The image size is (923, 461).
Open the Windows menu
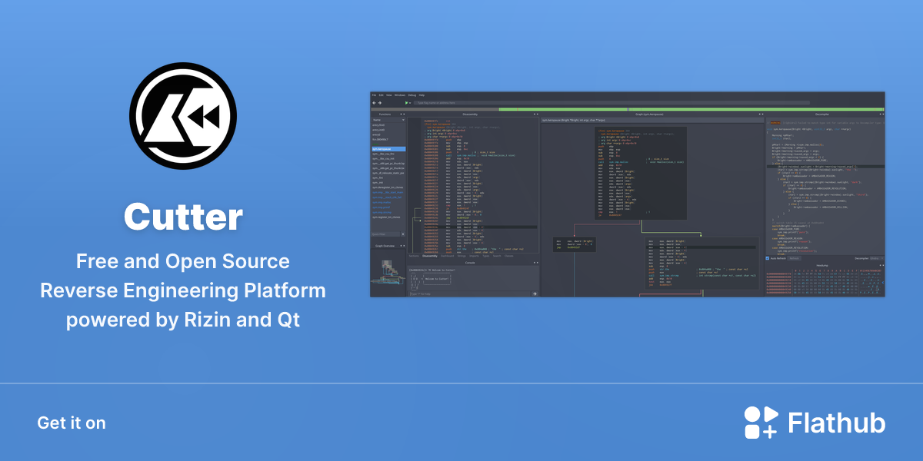(400, 95)
